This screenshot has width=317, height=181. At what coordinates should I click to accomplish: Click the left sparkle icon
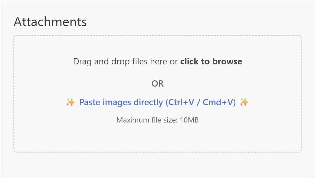pyautogui.click(x=70, y=103)
